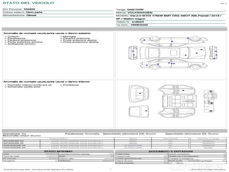Click the Cerchi in lega column header

pyautogui.click(x=208, y=138)
